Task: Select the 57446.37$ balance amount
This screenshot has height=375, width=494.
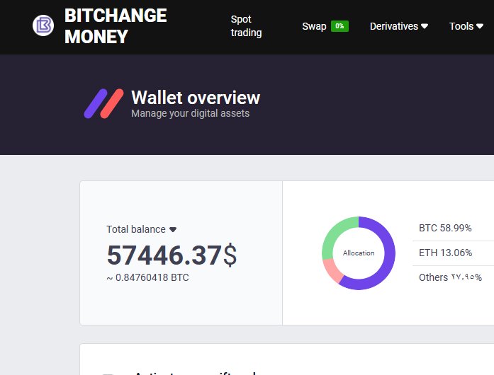Action: click(x=172, y=255)
